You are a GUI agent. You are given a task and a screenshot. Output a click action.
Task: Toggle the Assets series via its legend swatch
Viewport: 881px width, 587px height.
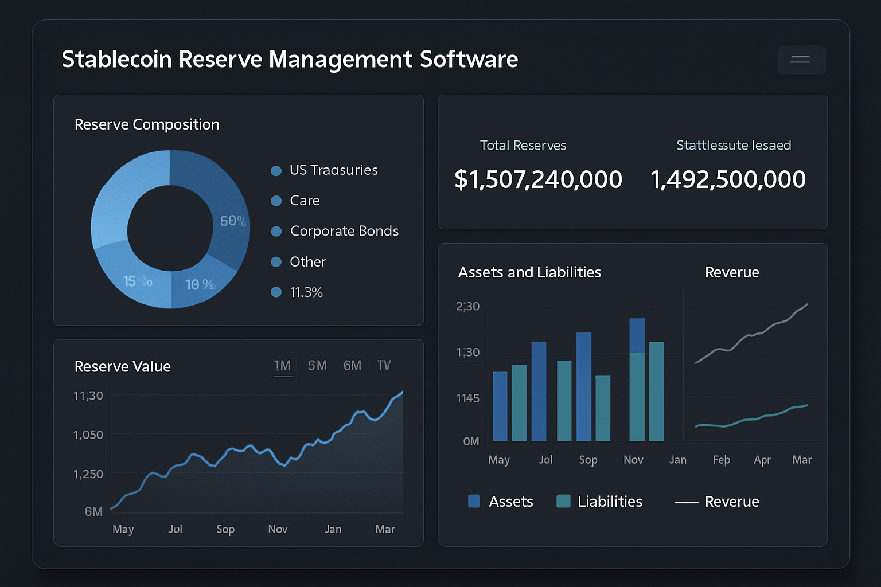click(474, 501)
